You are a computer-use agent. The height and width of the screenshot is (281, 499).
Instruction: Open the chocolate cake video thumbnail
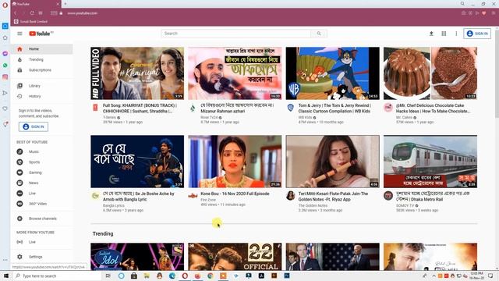430,73
